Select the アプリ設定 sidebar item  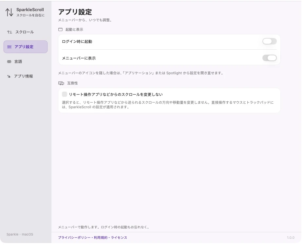tap(26, 47)
